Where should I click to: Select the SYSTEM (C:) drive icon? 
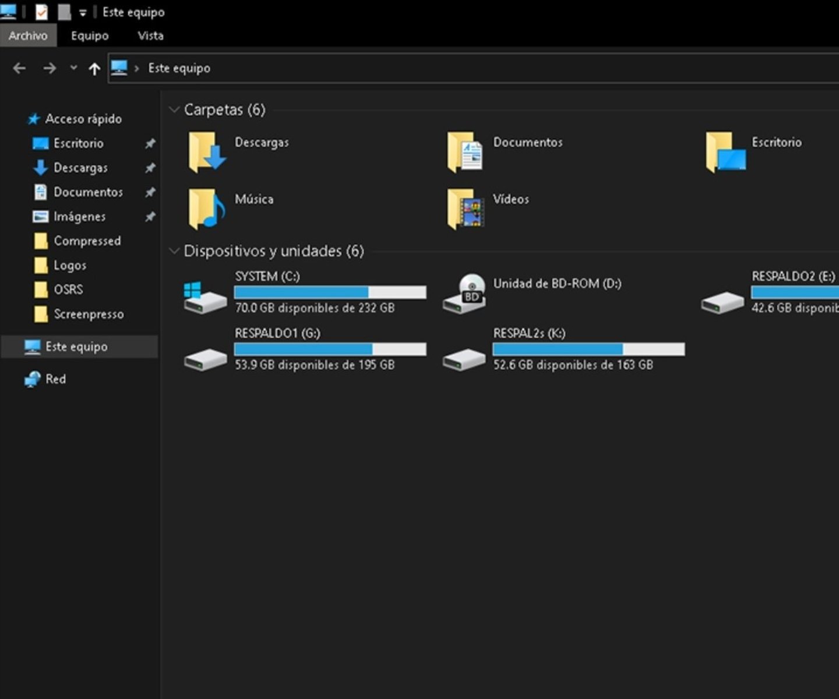pos(205,298)
